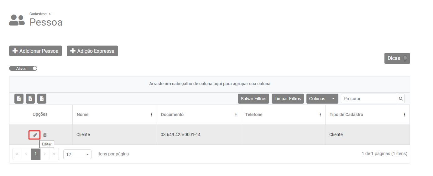Select page 1 in pagination

click(x=36, y=154)
